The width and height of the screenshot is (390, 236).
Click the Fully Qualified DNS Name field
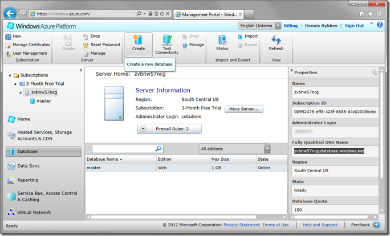(335, 151)
